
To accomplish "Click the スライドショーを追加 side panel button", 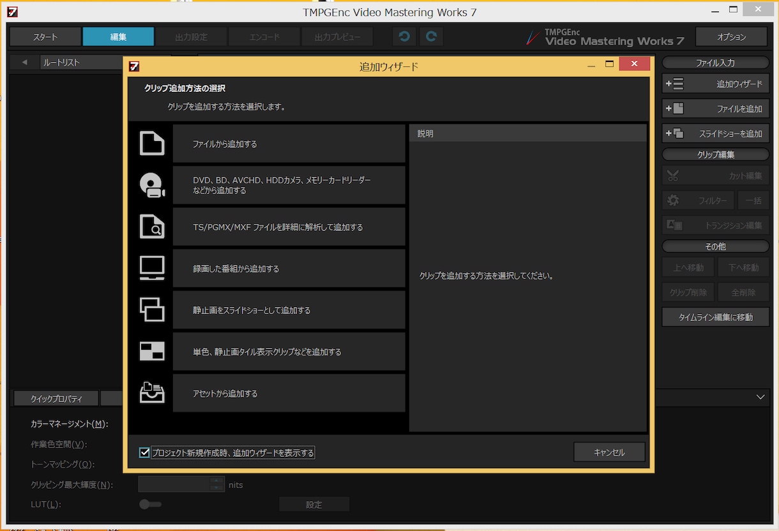I will [715, 133].
